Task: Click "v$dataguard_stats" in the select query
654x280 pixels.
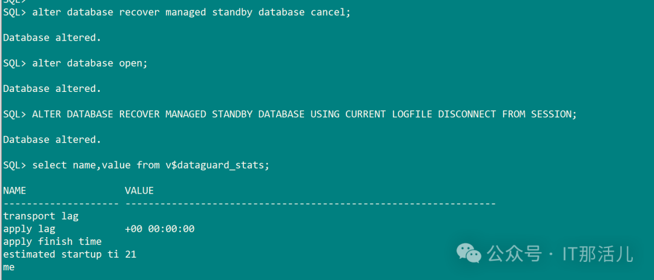Action: [x=214, y=165]
